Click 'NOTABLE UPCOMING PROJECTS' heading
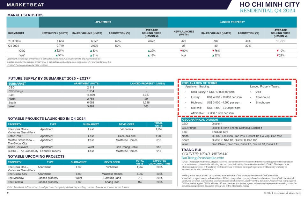Viewport: 308px width, 199px height. click(36, 156)
